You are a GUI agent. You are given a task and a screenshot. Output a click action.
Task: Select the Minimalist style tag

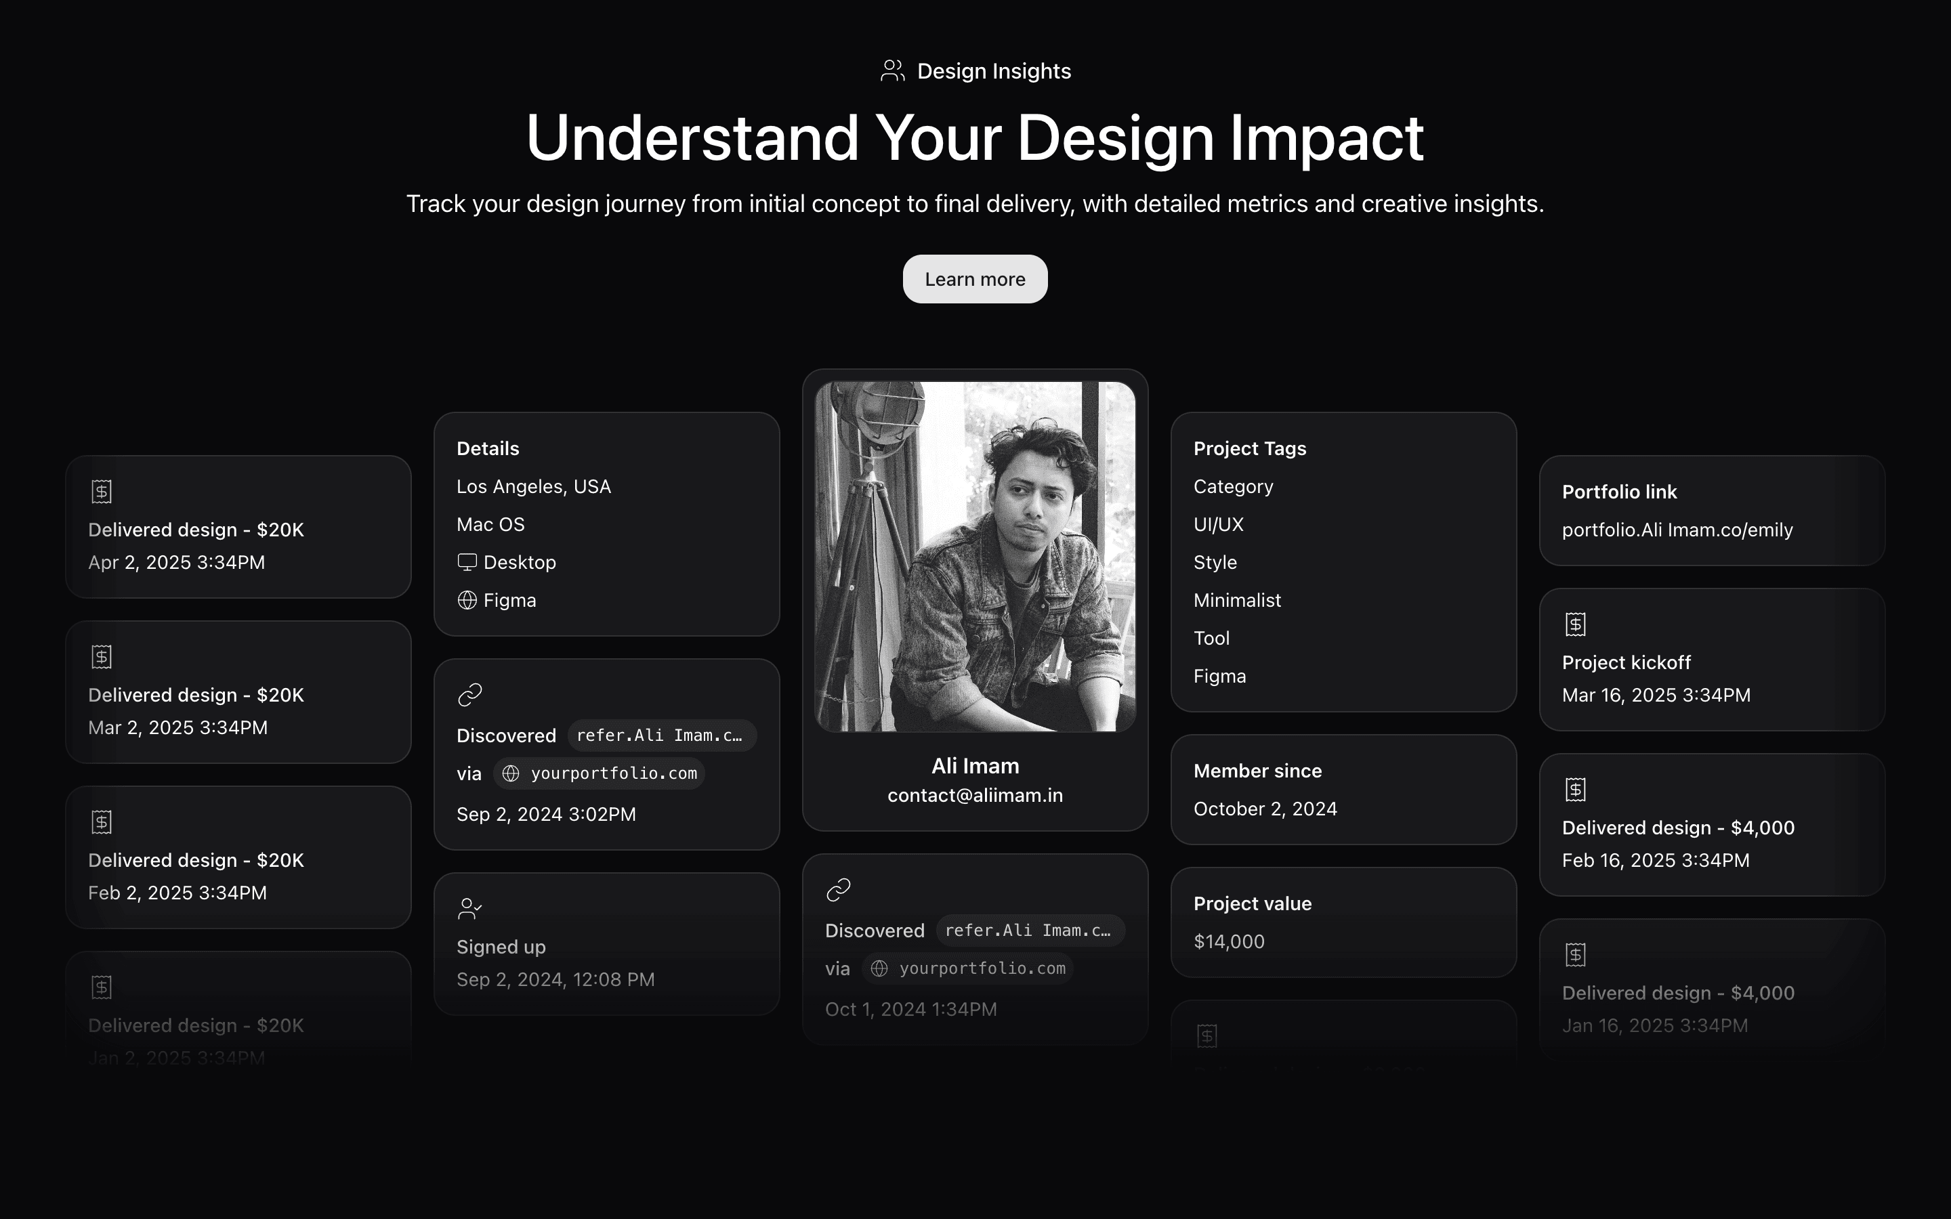point(1237,600)
